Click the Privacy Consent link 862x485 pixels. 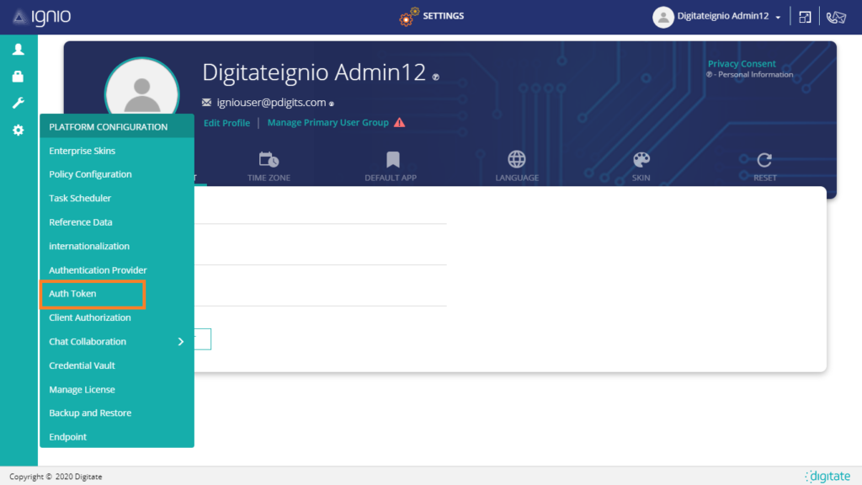(742, 64)
